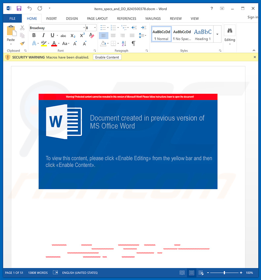
Task: Cut selection with scissors icon
Action: (x=22, y=28)
